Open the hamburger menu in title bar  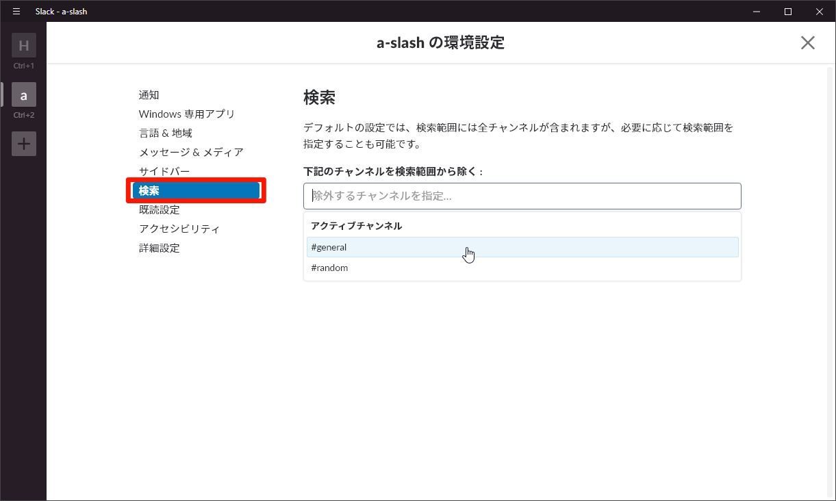16,12
